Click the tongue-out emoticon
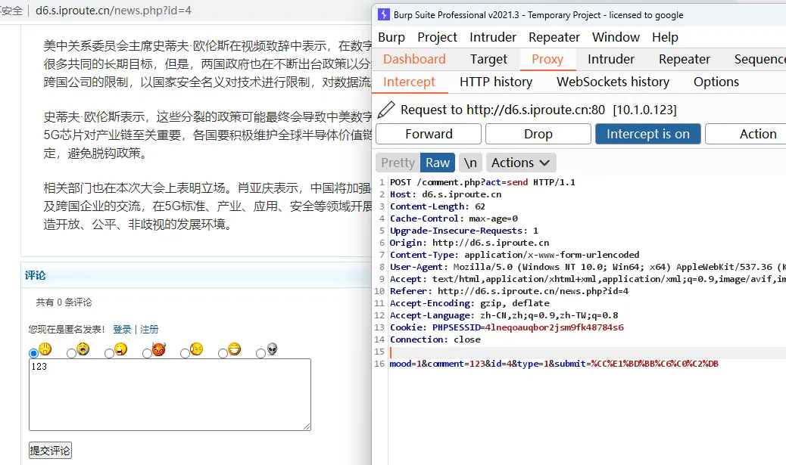Image resolution: width=786 pixels, height=465 pixels. [121, 349]
